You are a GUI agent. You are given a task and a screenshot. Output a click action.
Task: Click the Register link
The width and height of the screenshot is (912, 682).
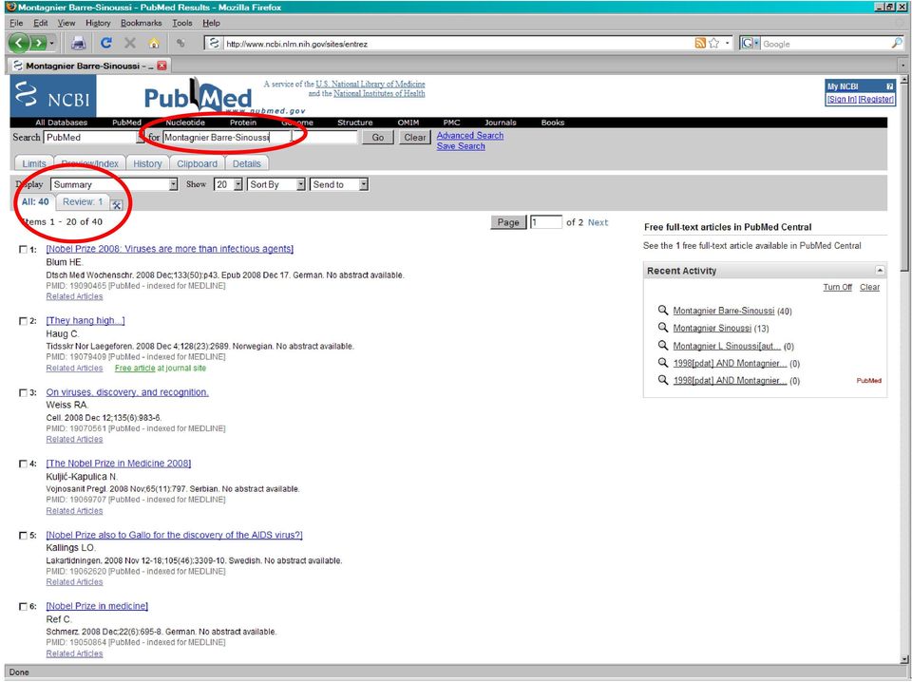coord(876,100)
